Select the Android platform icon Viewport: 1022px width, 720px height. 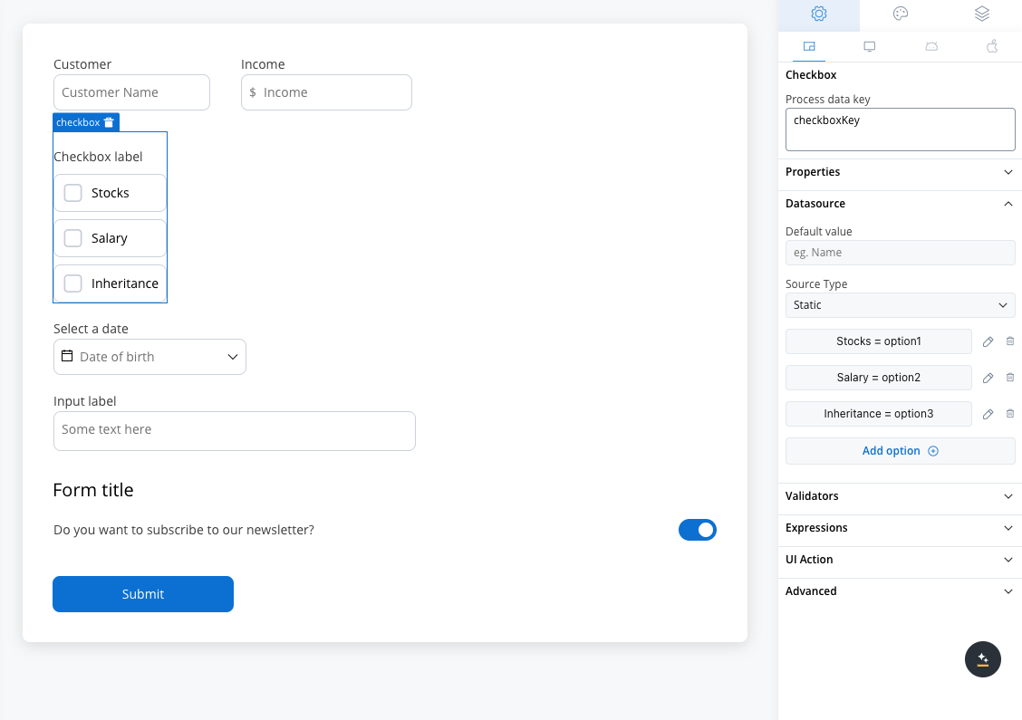(x=931, y=46)
